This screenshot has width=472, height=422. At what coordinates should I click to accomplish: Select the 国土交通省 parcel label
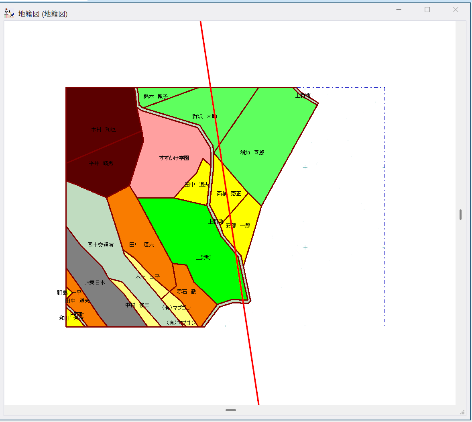pos(100,245)
